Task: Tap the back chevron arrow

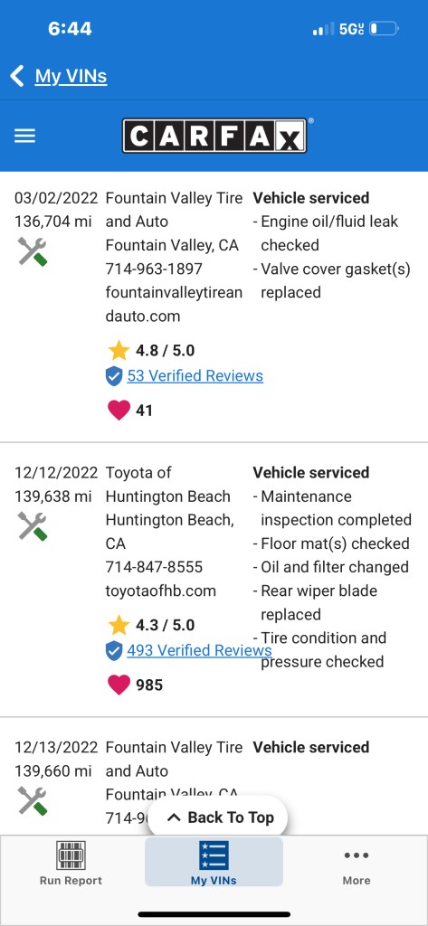Action: pos(18,76)
